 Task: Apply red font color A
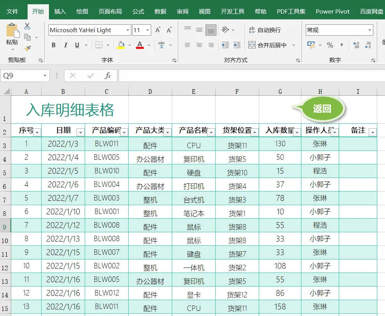pos(140,45)
